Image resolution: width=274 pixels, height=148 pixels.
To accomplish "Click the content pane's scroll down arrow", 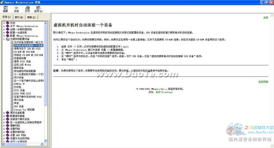I will (272, 146).
